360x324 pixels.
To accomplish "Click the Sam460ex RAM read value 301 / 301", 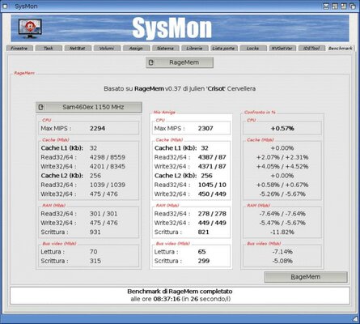I will coord(104,214).
